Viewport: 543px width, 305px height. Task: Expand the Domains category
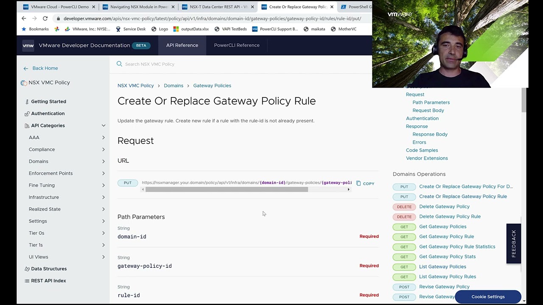click(x=104, y=161)
